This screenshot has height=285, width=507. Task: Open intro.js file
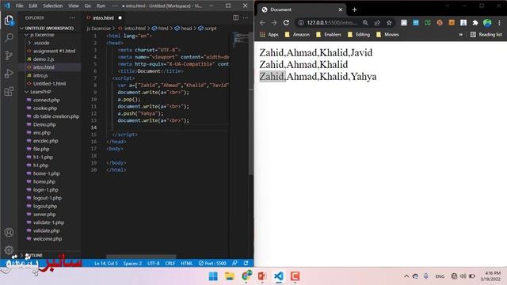(x=40, y=75)
